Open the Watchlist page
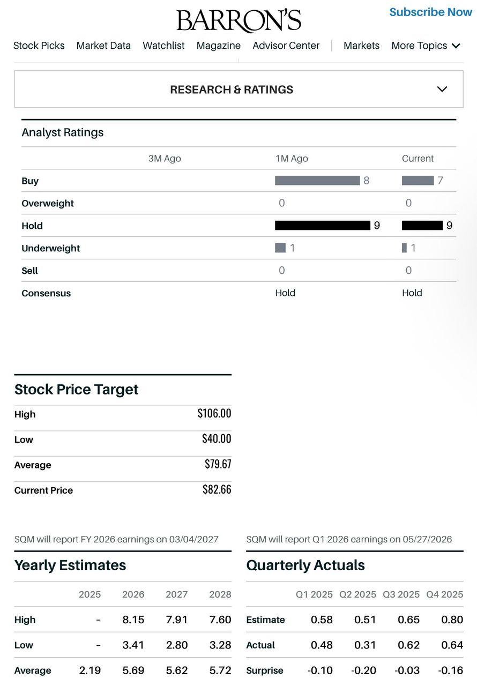This screenshot has width=477, height=686. click(163, 46)
